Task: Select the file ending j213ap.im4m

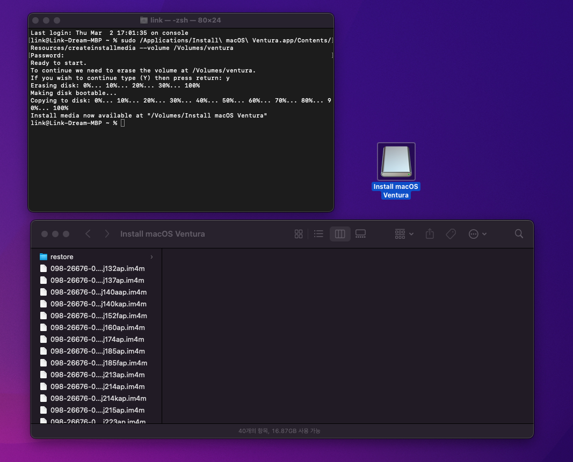Action: (x=97, y=375)
